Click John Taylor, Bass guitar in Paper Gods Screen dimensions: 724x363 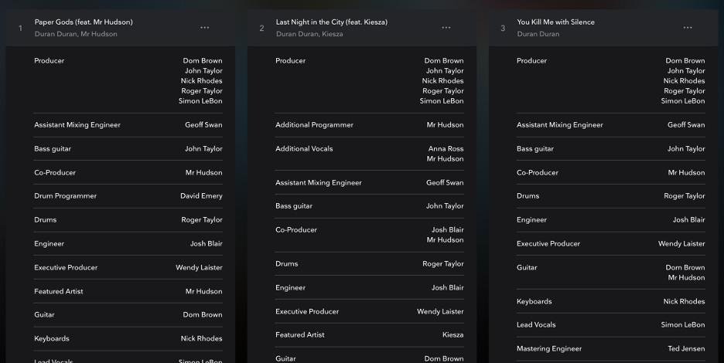click(203, 148)
